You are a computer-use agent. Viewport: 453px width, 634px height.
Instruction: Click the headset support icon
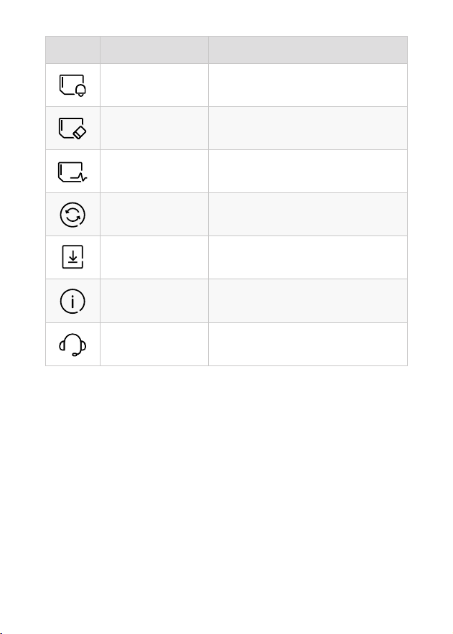pos(73,345)
